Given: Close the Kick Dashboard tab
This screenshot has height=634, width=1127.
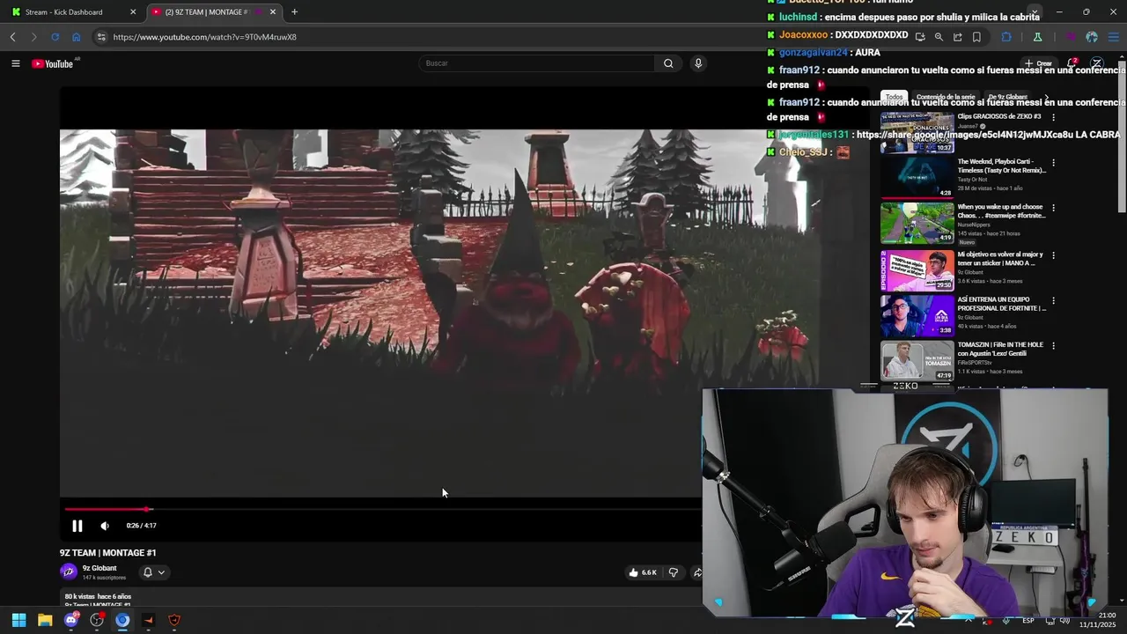Looking at the screenshot, I should [133, 12].
